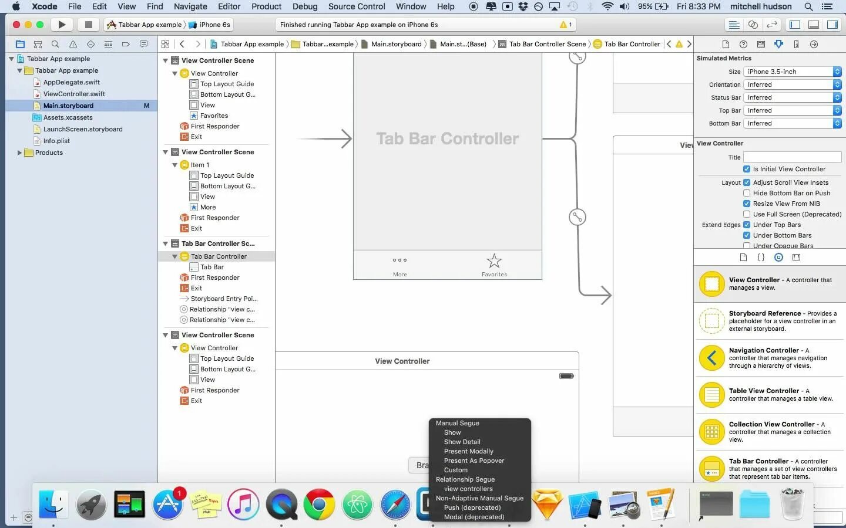
Task: Show the Code Snippet library
Action: click(x=761, y=257)
